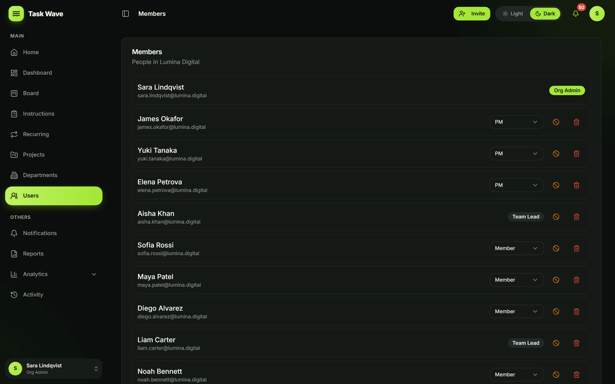Open the Recurring section
The image size is (615, 384).
(x=54, y=134)
